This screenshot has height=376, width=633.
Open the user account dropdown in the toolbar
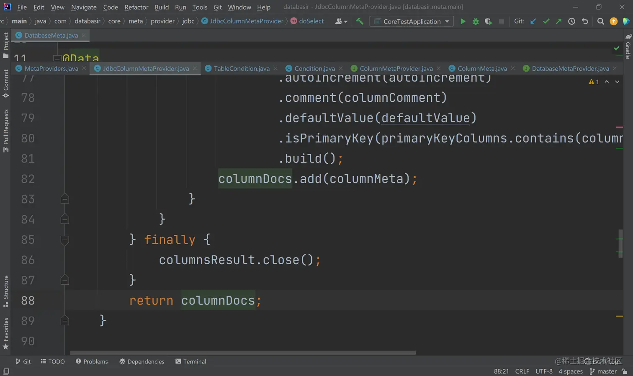click(341, 21)
